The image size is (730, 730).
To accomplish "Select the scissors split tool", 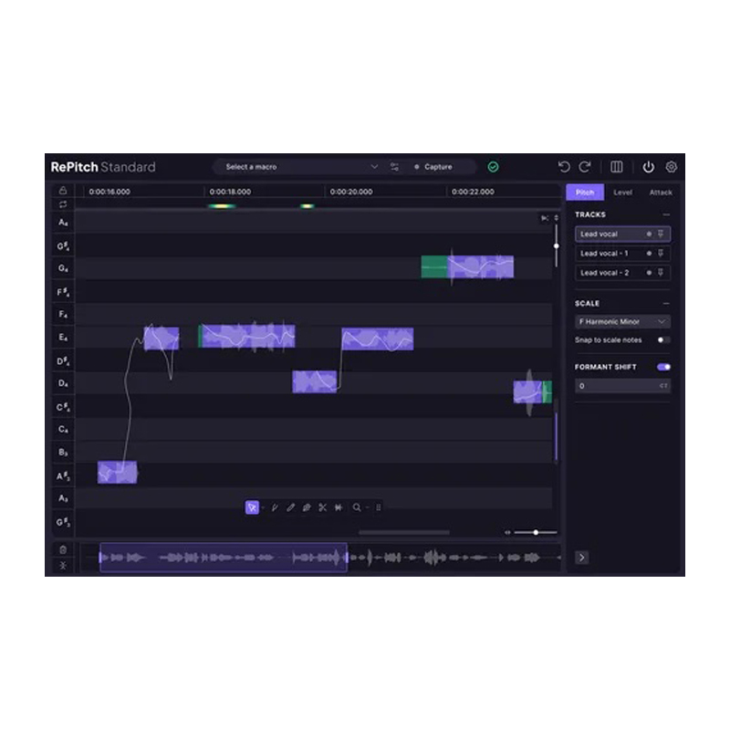I will point(322,507).
